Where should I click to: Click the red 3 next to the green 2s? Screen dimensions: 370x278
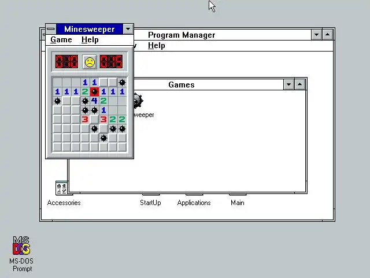[x=103, y=119]
